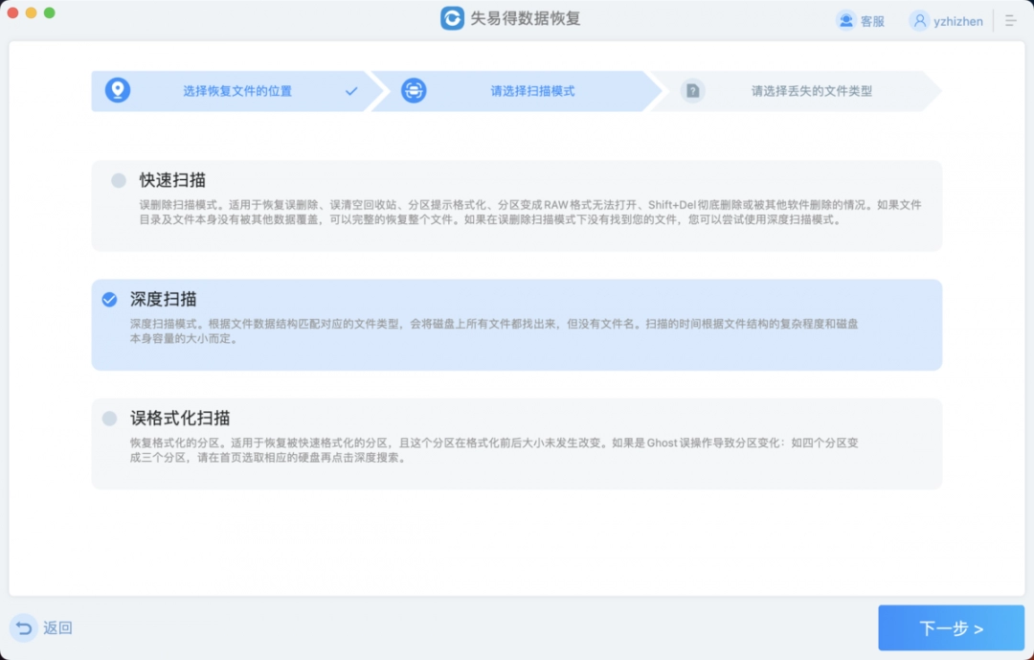The height and width of the screenshot is (660, 1034).
Task: Click the scan mode icon on step two
Action: (x=416, y=90)
